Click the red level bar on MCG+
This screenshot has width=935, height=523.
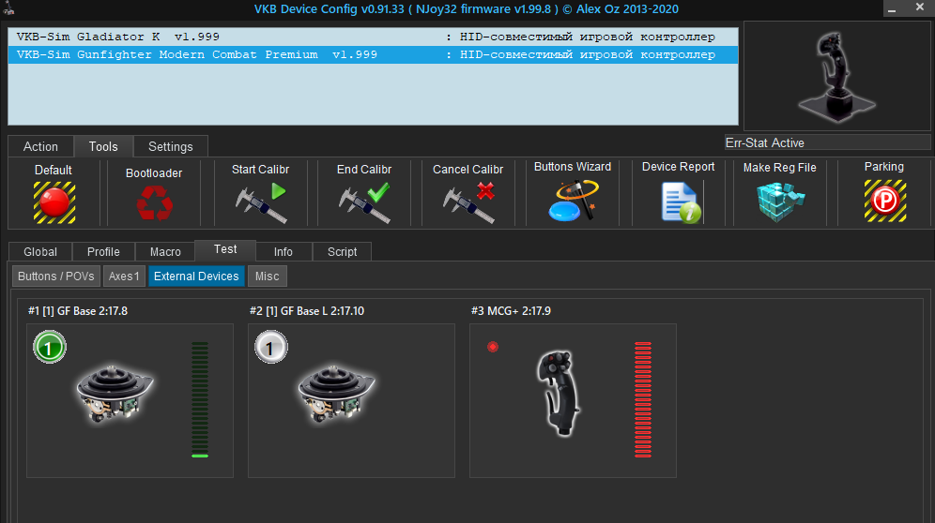pos(643,399)
